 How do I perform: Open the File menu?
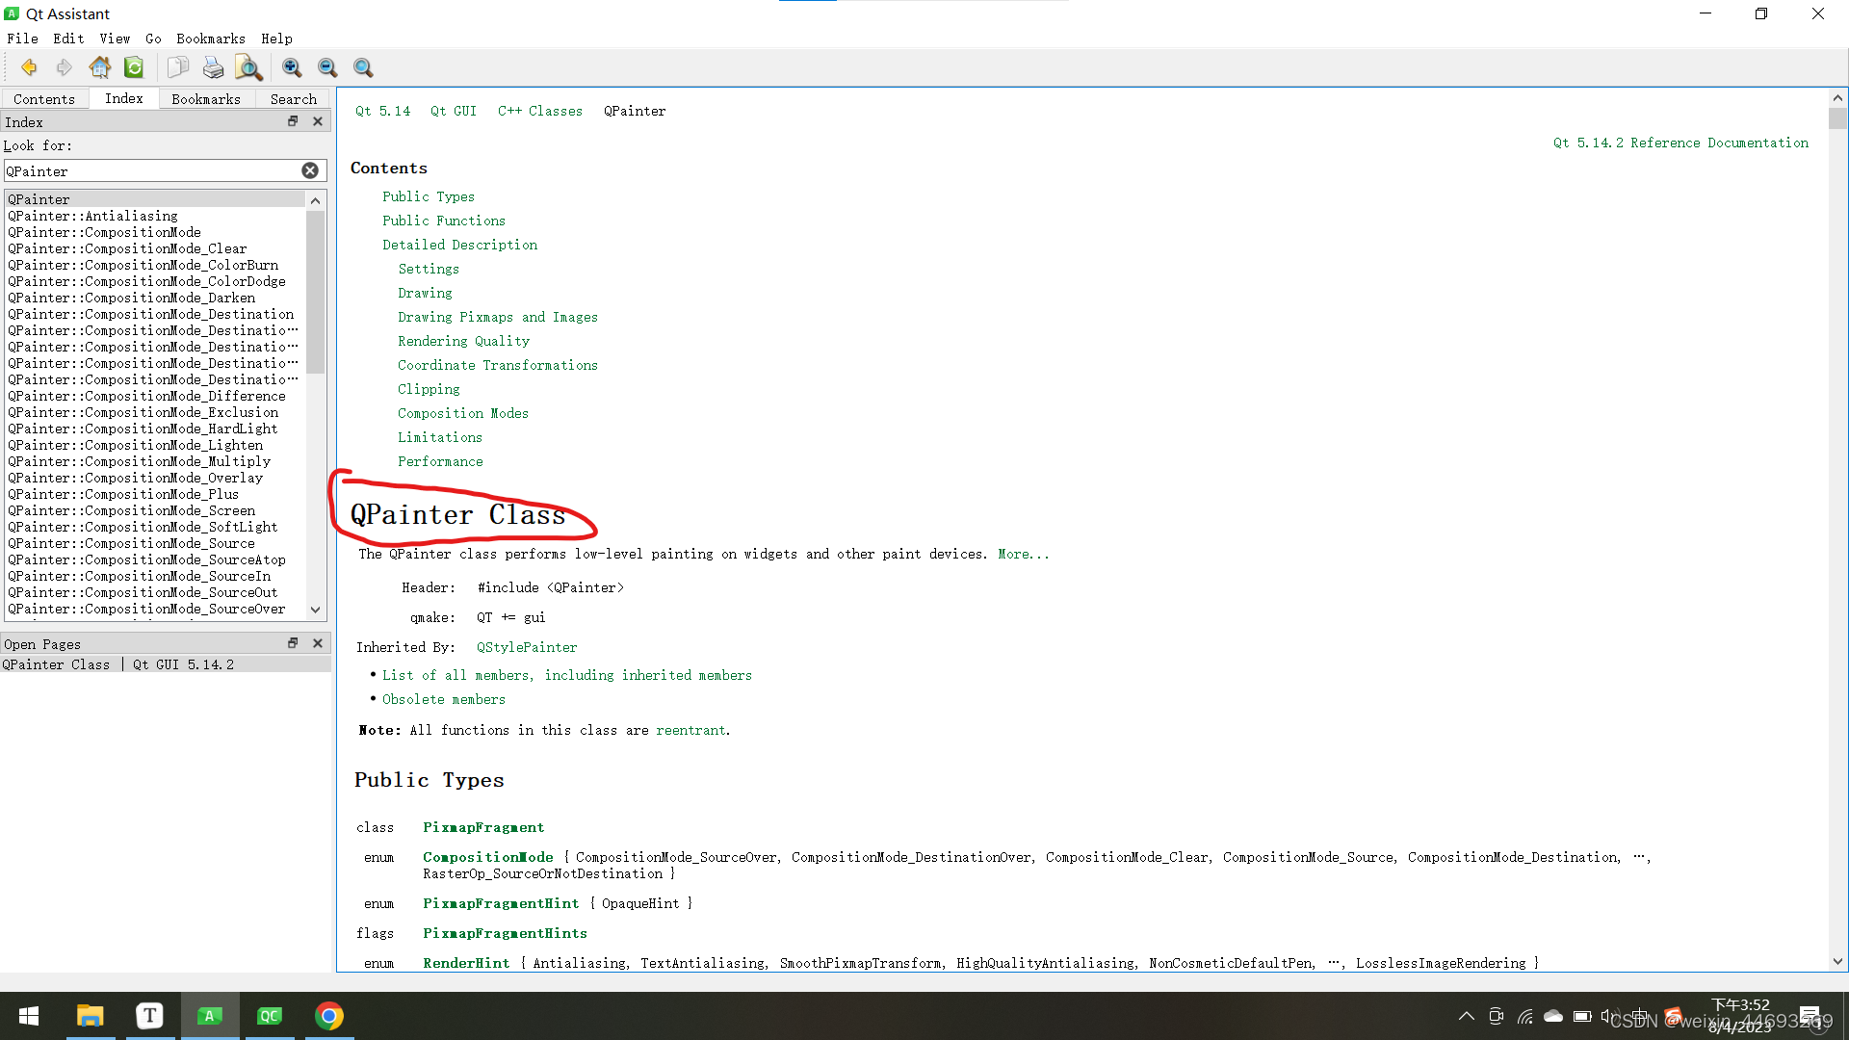22,39
